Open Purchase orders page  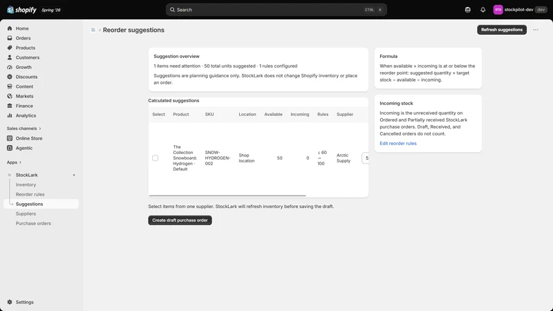33,223
